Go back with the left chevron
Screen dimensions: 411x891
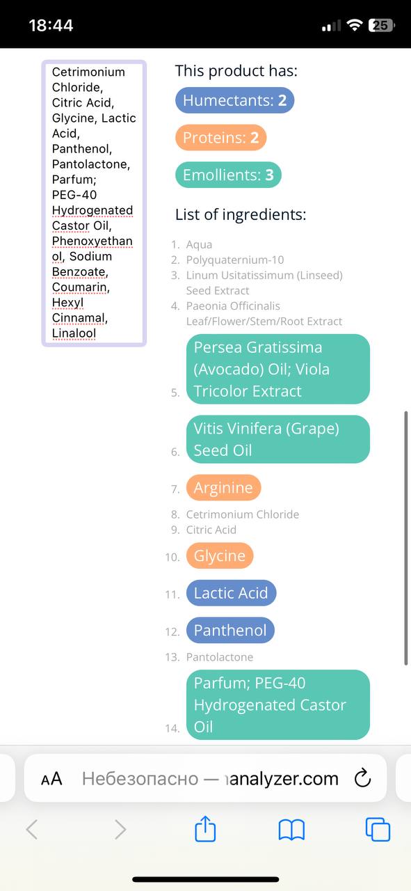(32, 829)
